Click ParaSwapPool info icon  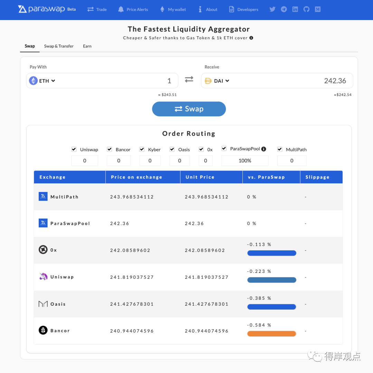(264, 149)
